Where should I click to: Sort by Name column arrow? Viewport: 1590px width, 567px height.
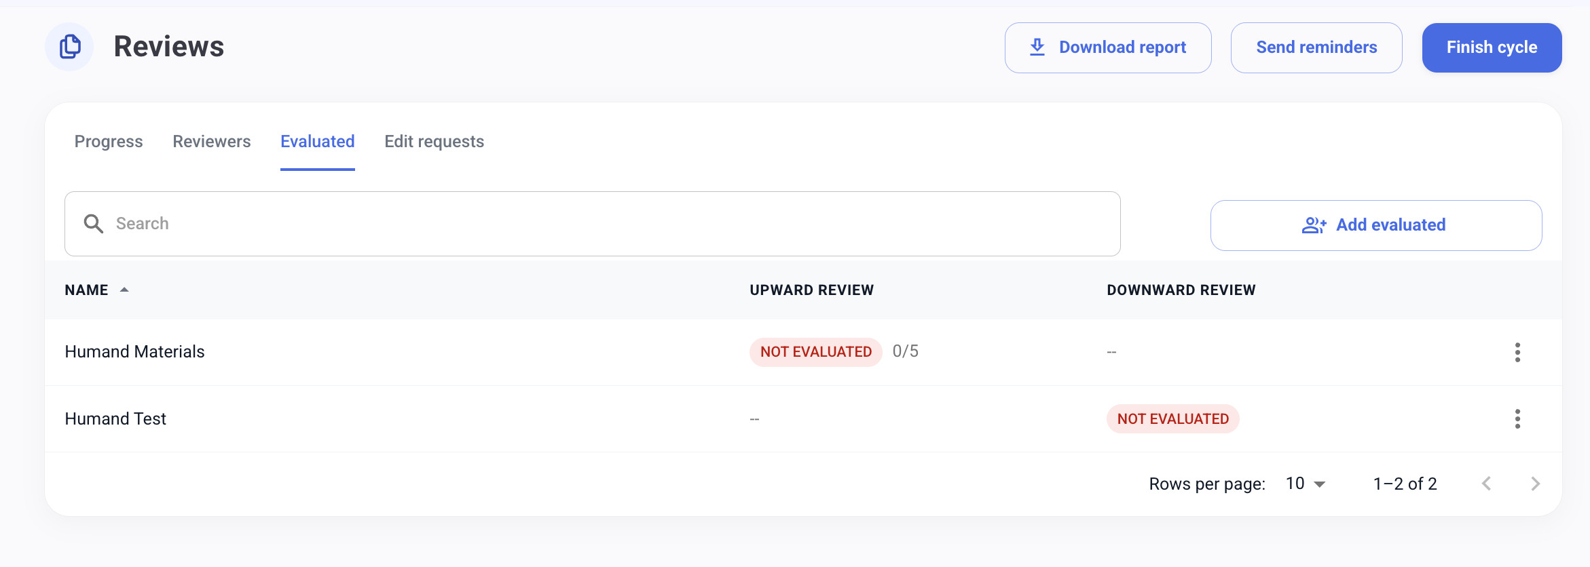[x=124, y=290]
